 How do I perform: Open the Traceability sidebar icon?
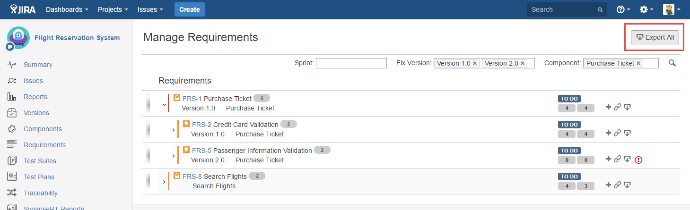coord(12,193)
